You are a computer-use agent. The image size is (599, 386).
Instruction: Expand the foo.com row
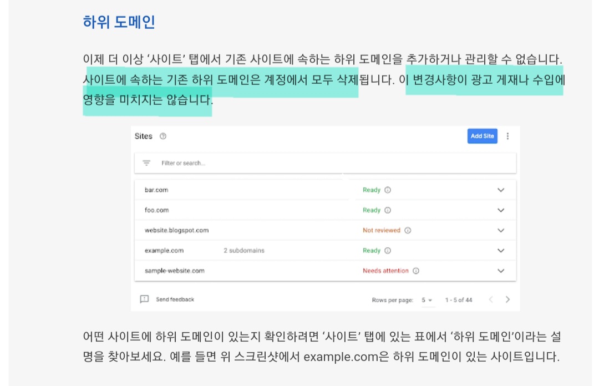(x=501, y=210)
